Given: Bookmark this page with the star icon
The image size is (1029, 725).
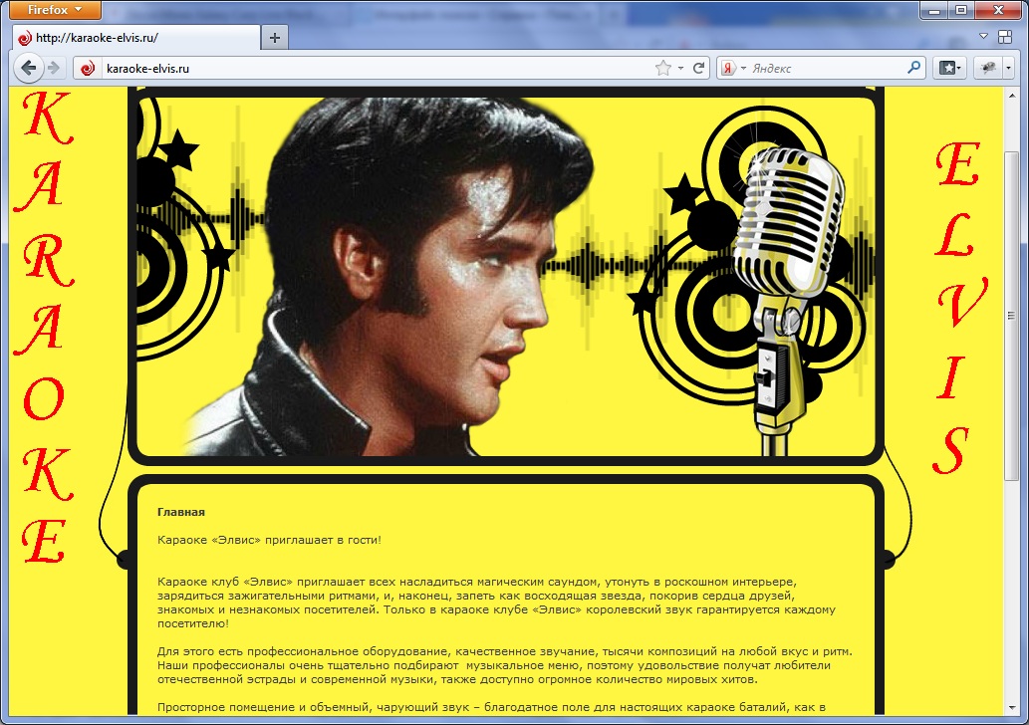Looking at the screenshot, I should click(663, 69).
